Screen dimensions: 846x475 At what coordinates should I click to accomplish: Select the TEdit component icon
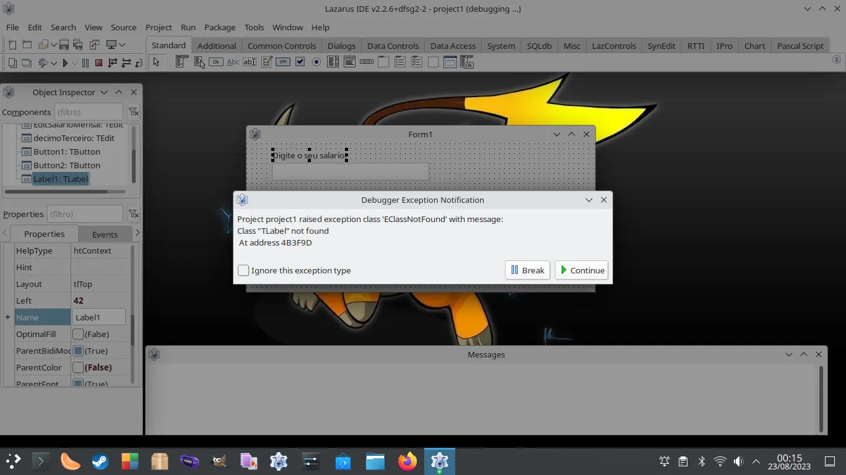tap(250, 62)
